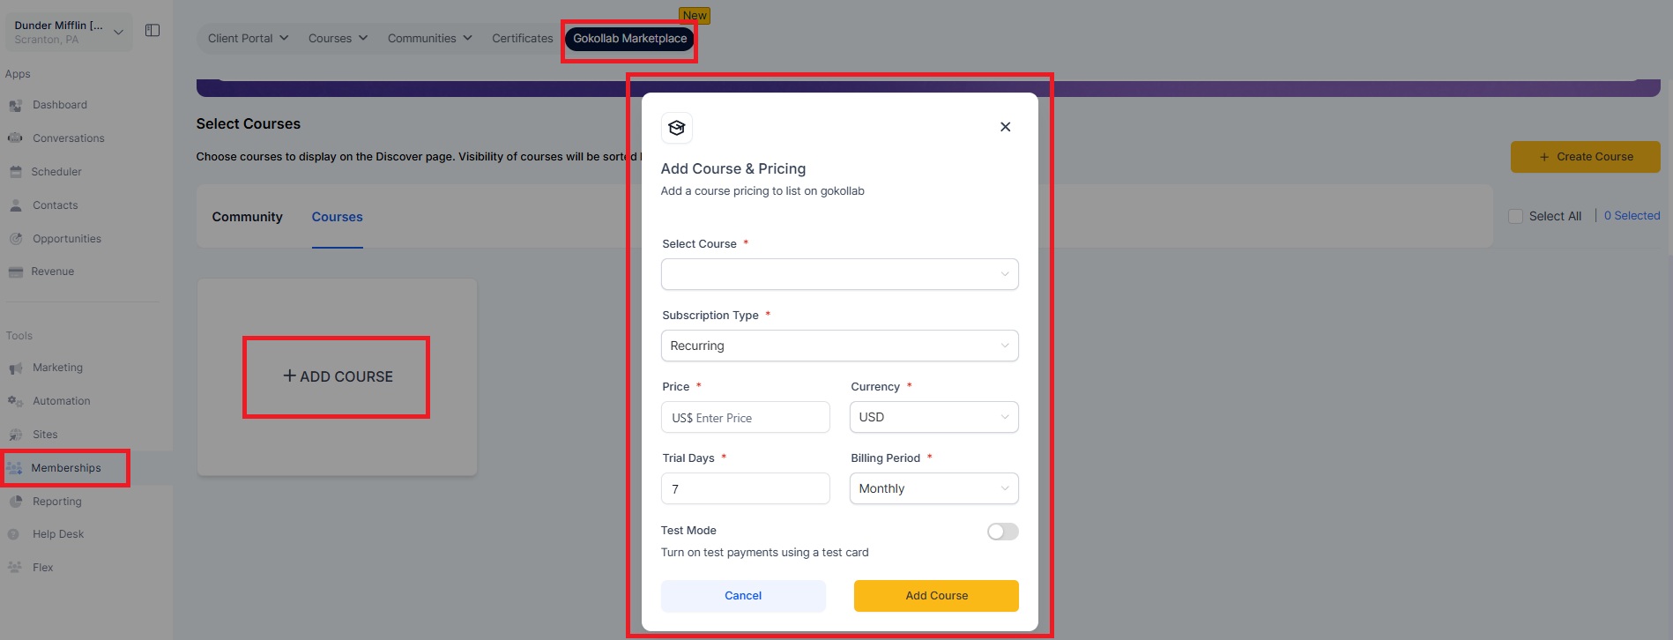Go to Scheduler in the sidebar
Screen dimensions: 1673x640
pos(56,172)
